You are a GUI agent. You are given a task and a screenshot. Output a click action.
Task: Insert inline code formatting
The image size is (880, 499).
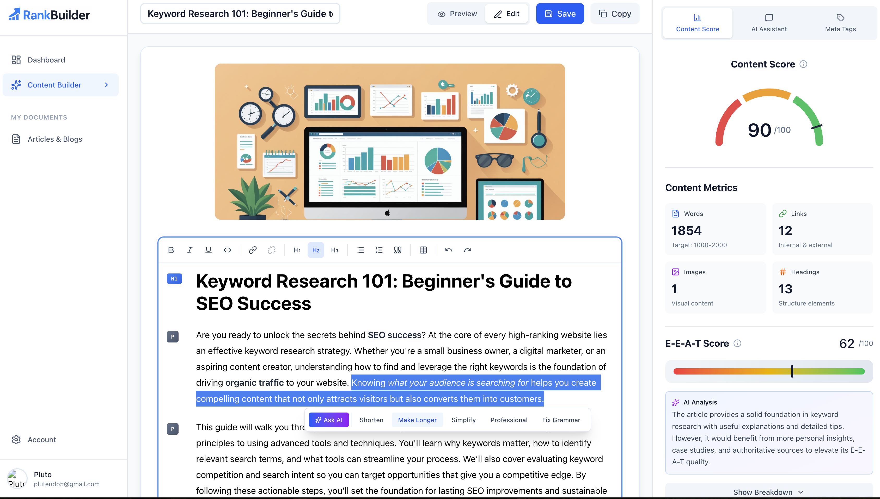click(x=227, y=250)
